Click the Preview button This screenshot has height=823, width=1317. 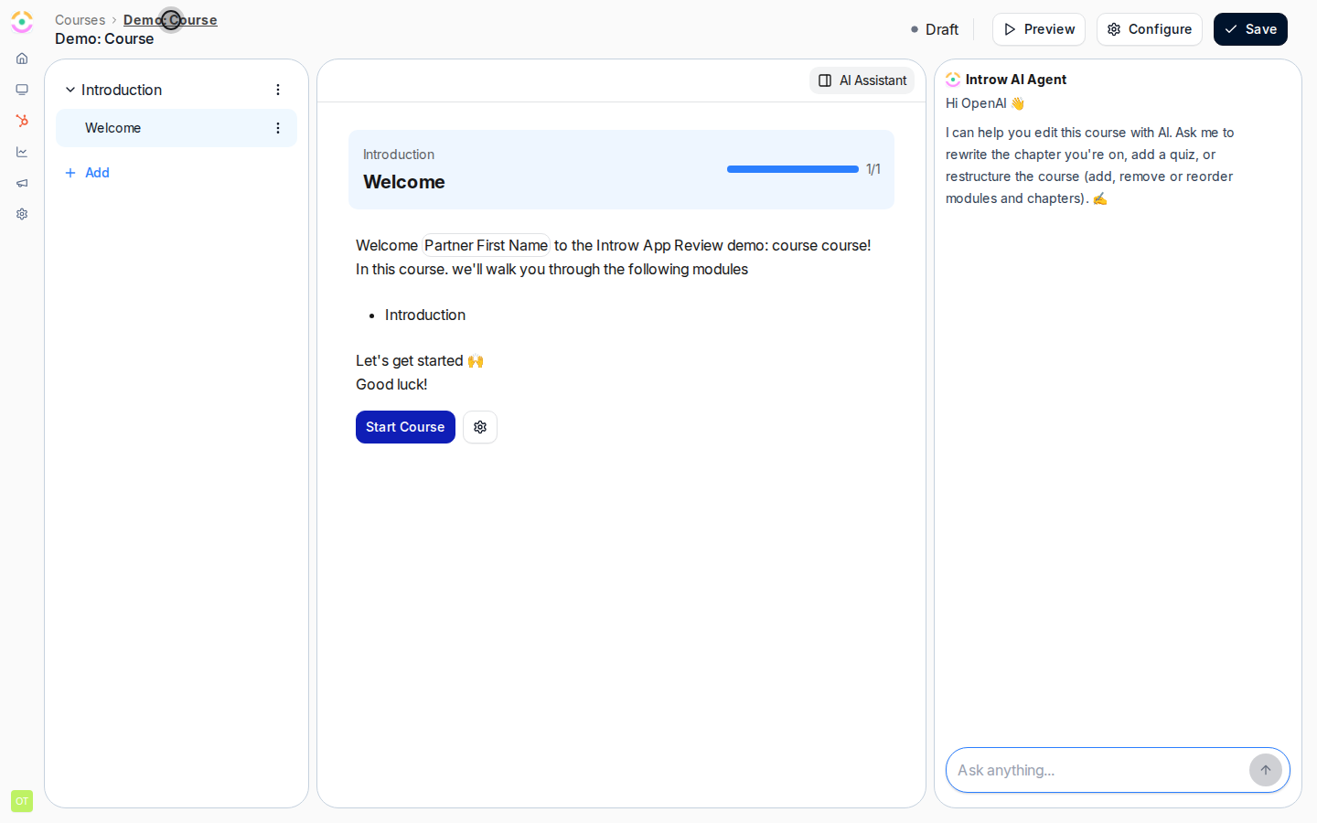pyautogui.click(x=1039, y=29)
